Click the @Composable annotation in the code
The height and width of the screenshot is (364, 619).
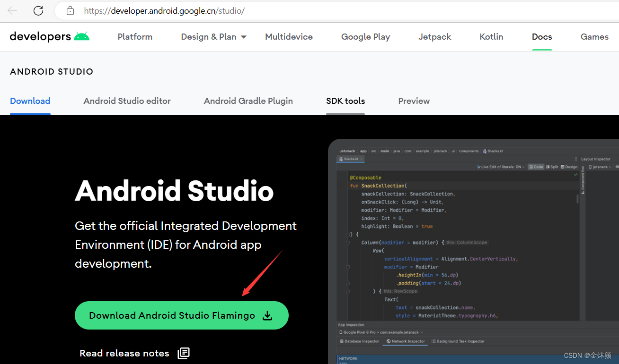pyautogui.click(x=365, y=178)
